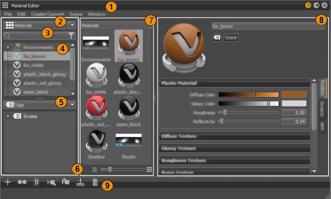The width and height of the screenshot is (331, 199).
Task: Switch to the Analytic vertical tab
Action: (x=322, y=109)
